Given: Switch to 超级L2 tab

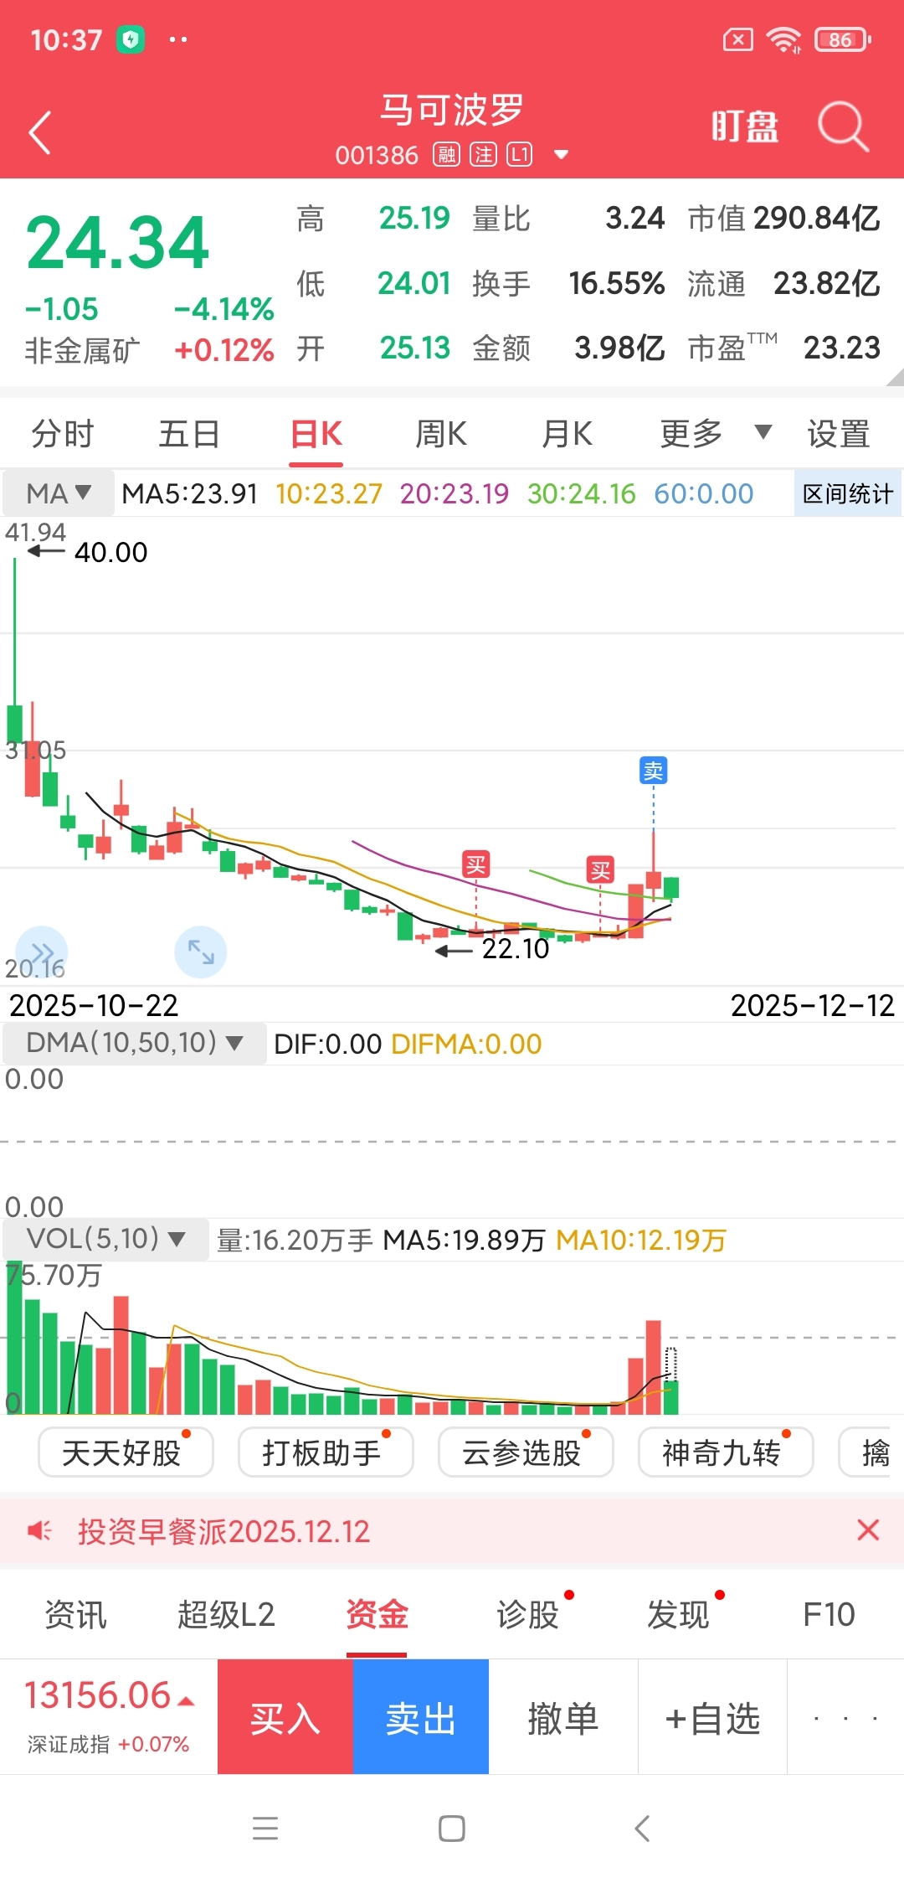Looking at the screenshot, I should (226, 1614).
